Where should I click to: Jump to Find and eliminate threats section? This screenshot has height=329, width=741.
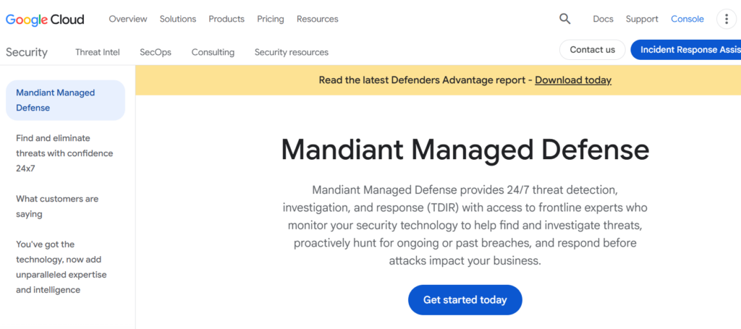coord(64,153)
